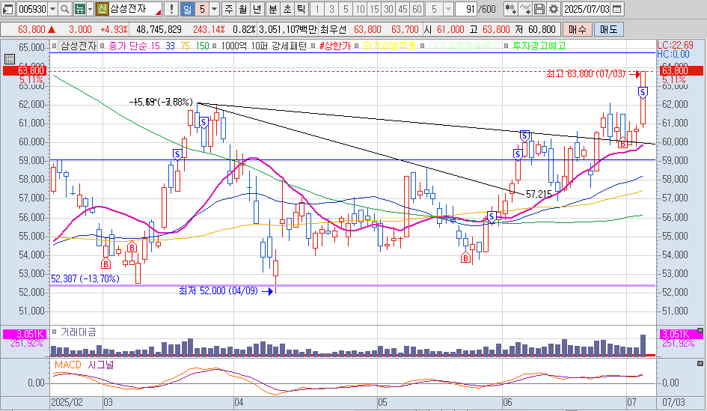Click the 시그널 signal line label

pos(100,365)
